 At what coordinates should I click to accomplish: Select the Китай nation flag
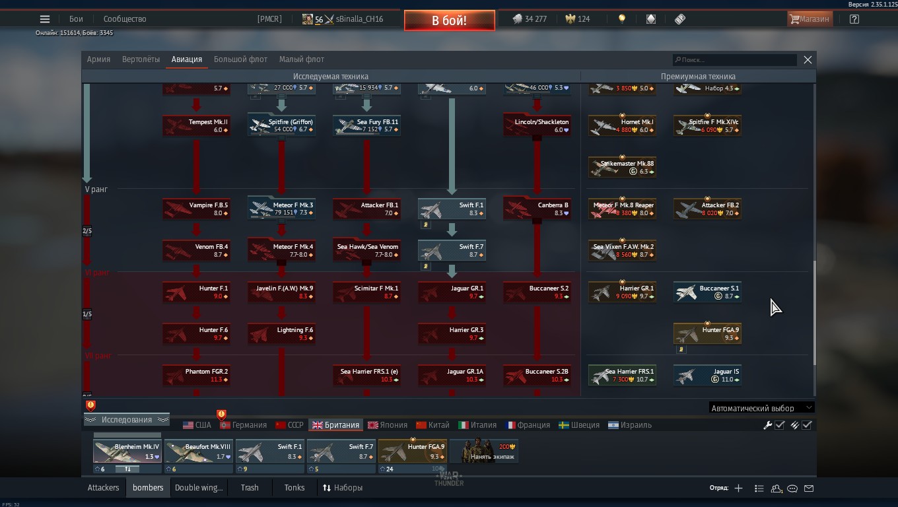coord(432,425)
